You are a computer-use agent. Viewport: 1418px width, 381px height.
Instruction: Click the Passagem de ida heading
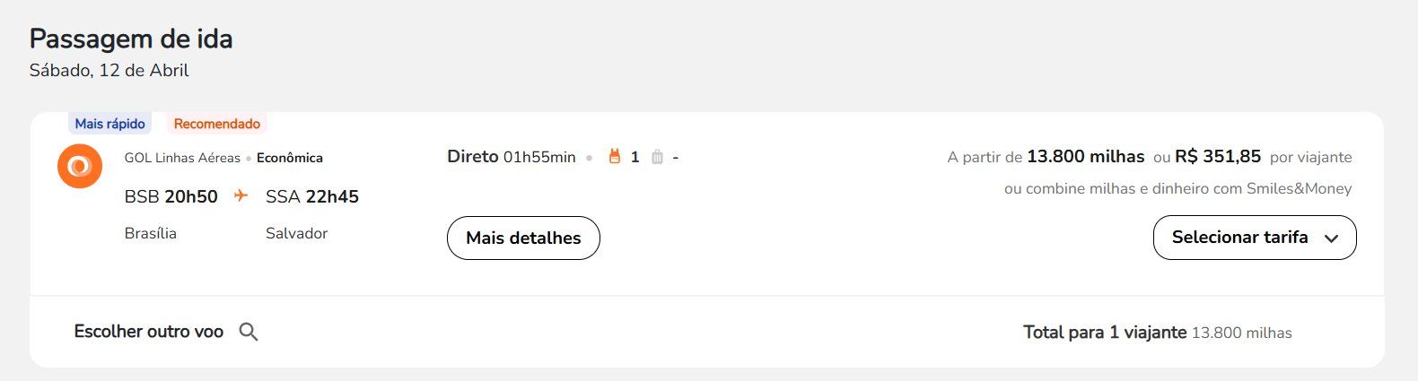click(x=131, y=39)
